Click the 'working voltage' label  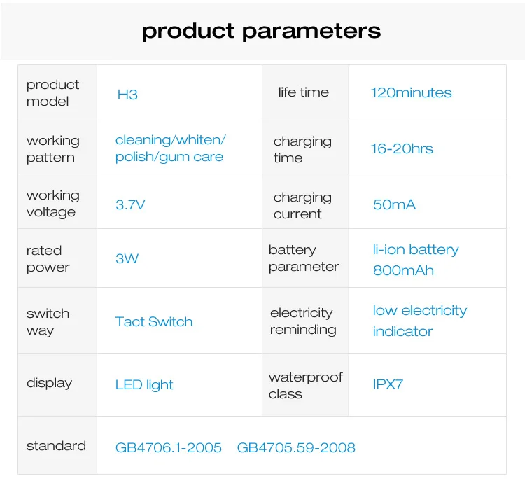point(52,203)
